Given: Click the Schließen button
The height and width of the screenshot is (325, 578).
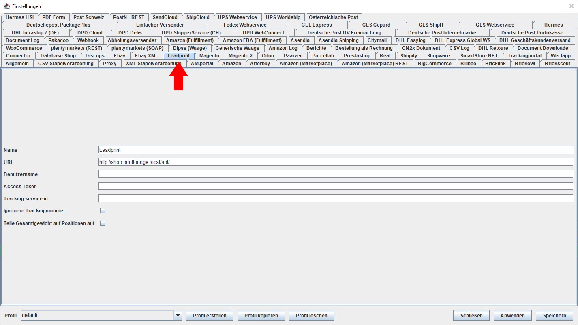Looking at the screenshot, I should [471, 315].
